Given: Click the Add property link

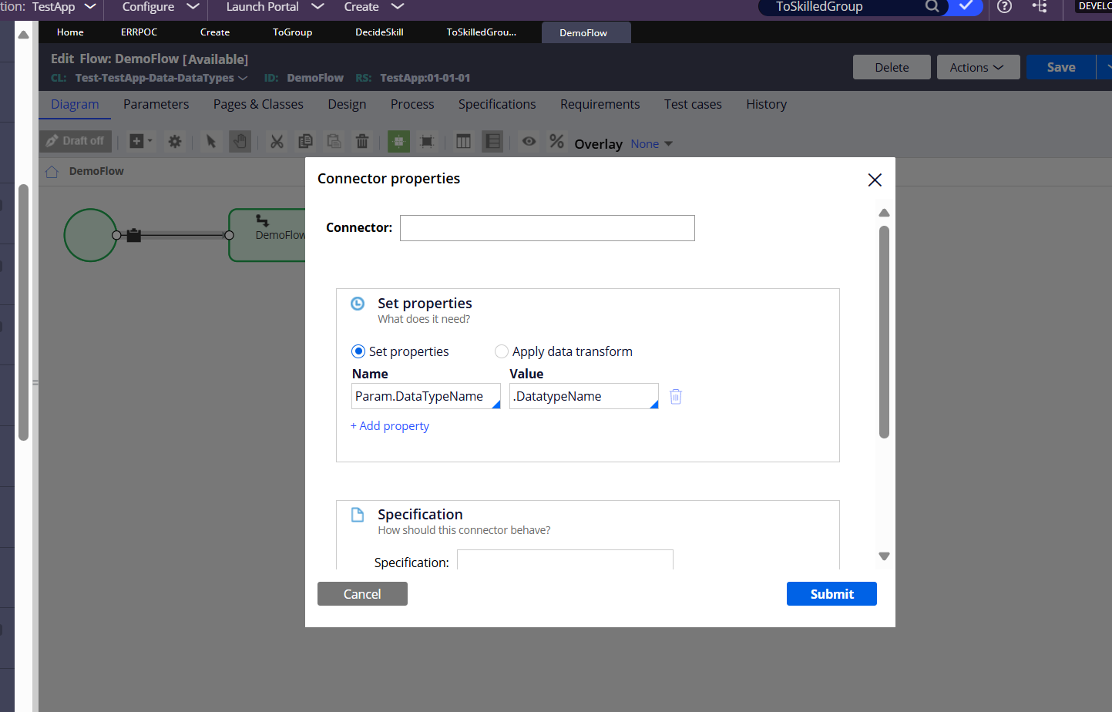Looking at the screenshot, I should pos(389,425).
